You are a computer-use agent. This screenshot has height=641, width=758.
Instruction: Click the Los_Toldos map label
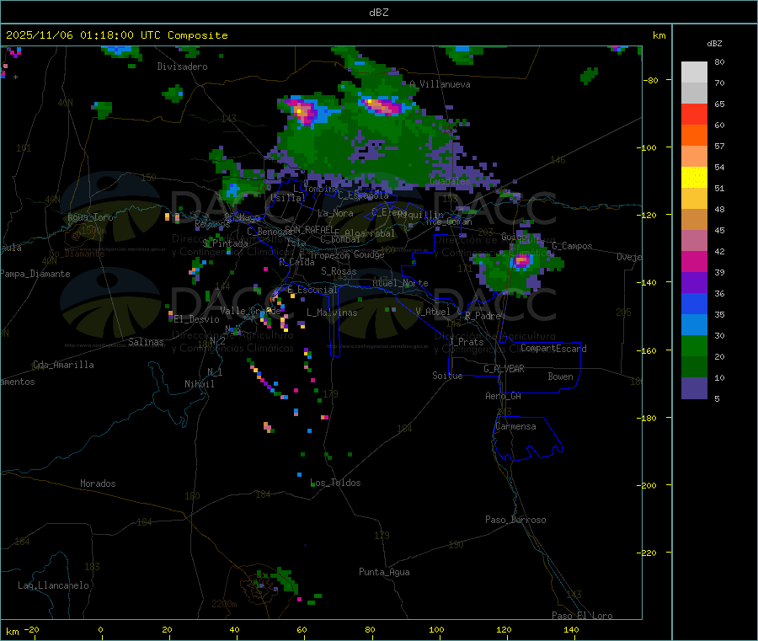click(335, 483)
